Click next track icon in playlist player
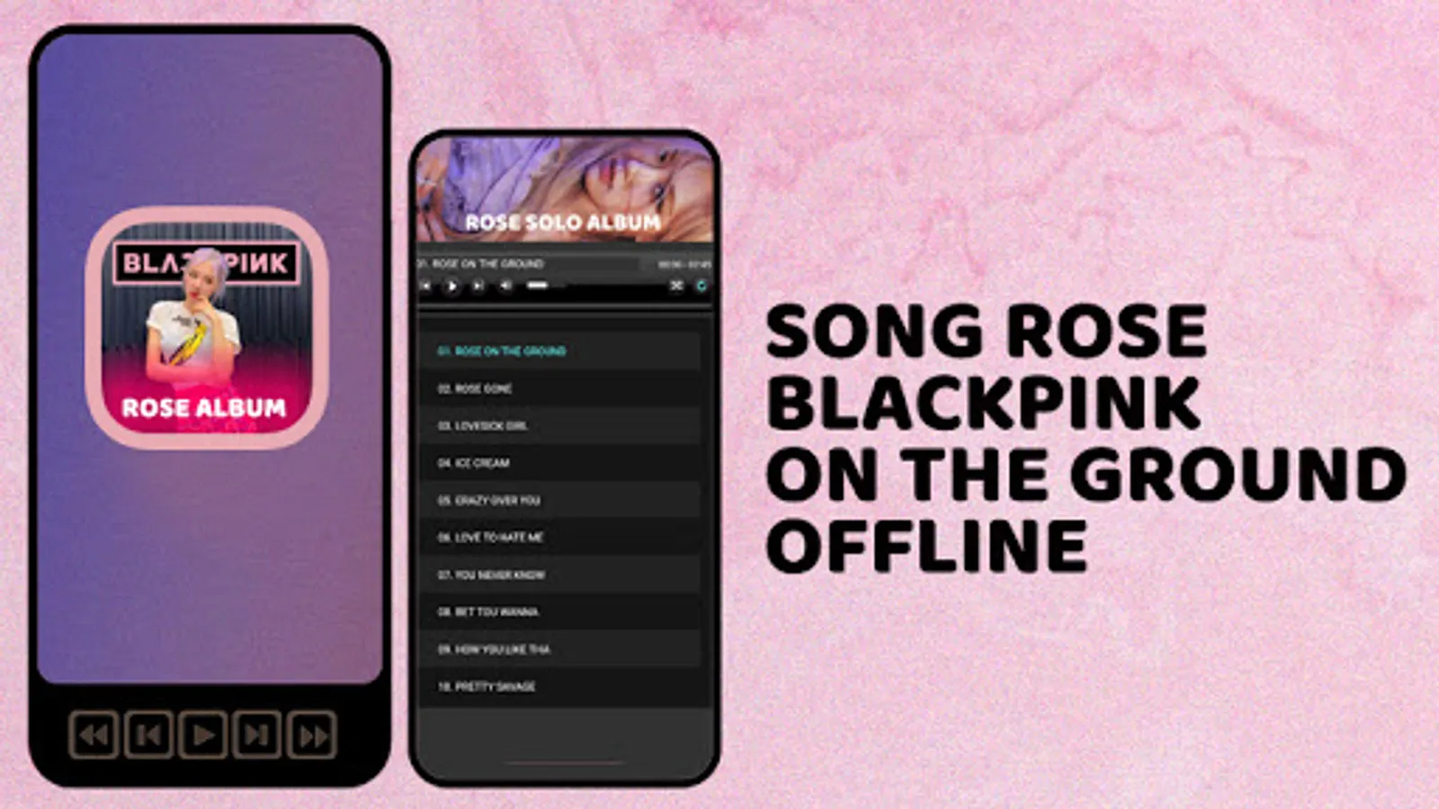Image resolution: width=1439 pixels, height=809 pixels. pos(478,286)
